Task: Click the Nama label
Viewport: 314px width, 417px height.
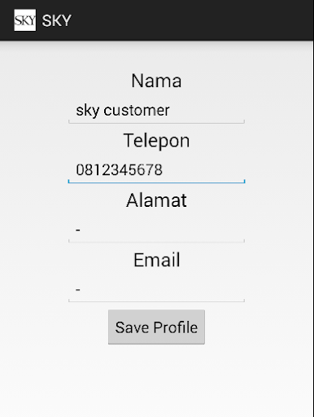Action: 156,81
